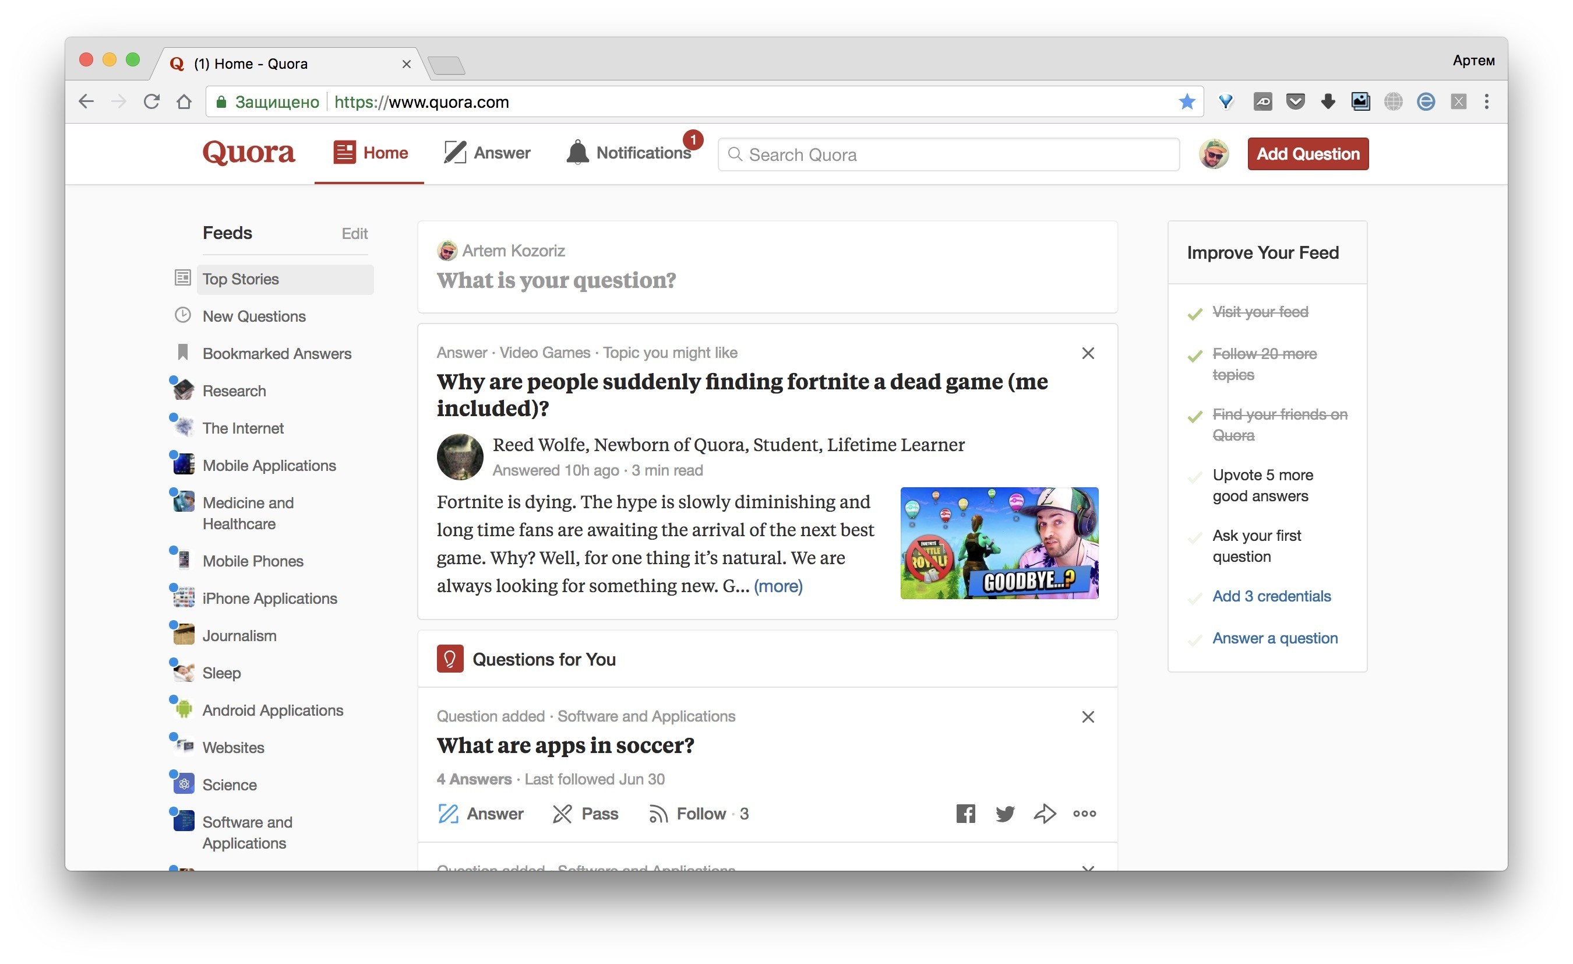The image size is (1573, 964).
Task: Open the Fortnite dead game question
Action: point(742,395)
